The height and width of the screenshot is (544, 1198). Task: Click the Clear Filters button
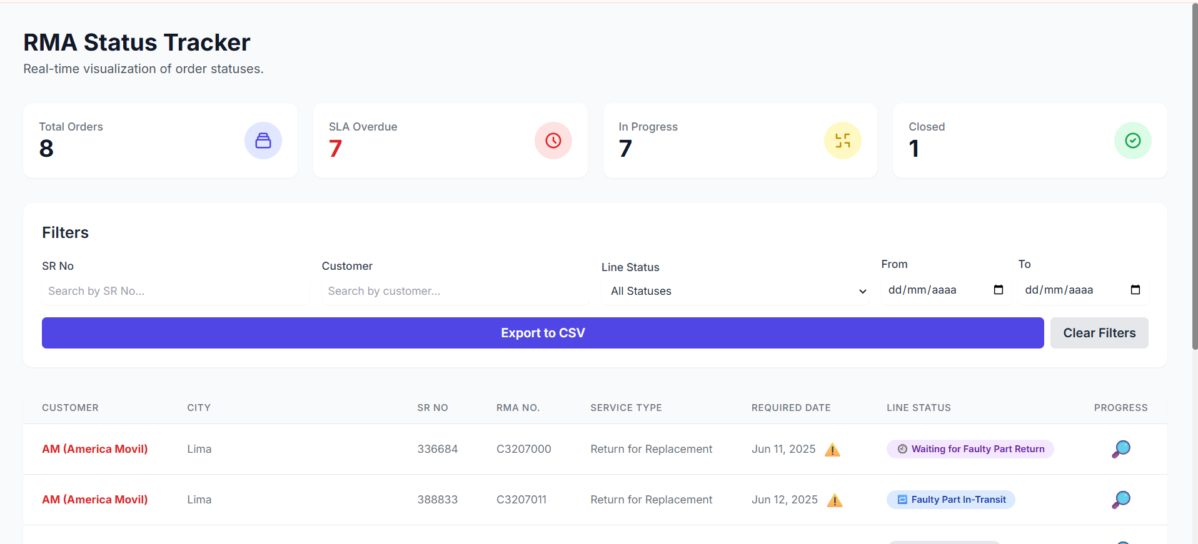coord(1099,333)
